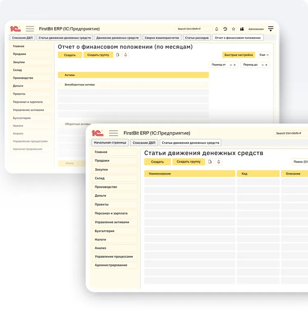Clear the Период от filter with its X

point(234,65)
